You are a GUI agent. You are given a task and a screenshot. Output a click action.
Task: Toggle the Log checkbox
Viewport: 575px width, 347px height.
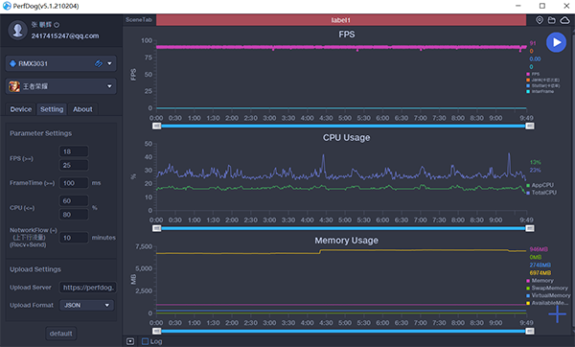(145, 341)
